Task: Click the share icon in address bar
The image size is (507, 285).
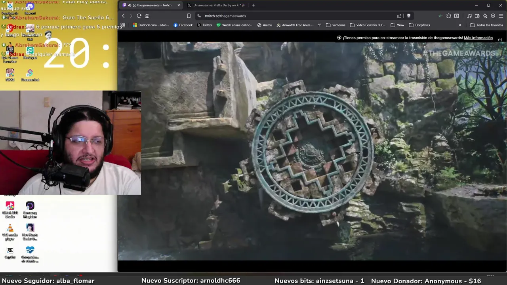Action: [399, 16]
